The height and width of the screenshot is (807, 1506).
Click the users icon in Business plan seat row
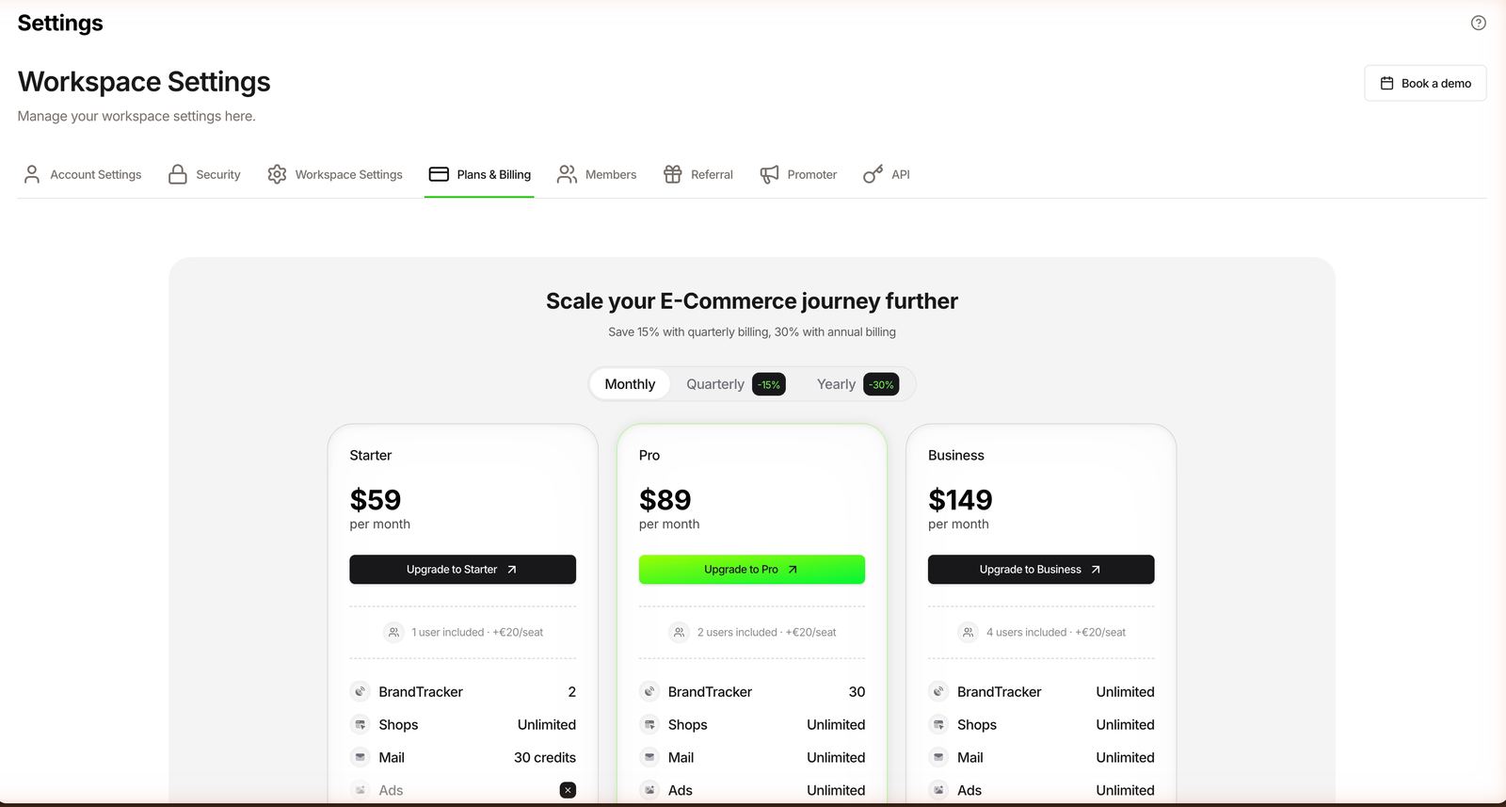click(x=969, y=633)
